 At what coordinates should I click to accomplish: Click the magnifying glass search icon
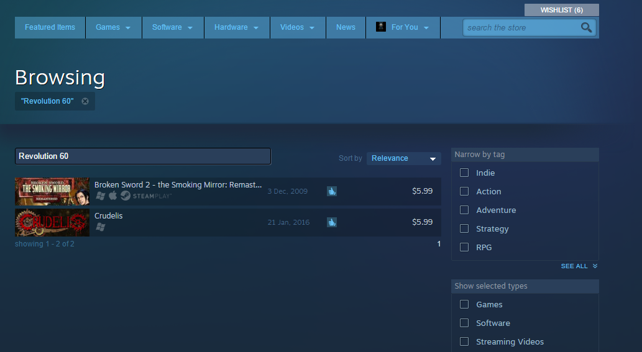[x=586, y=27]
